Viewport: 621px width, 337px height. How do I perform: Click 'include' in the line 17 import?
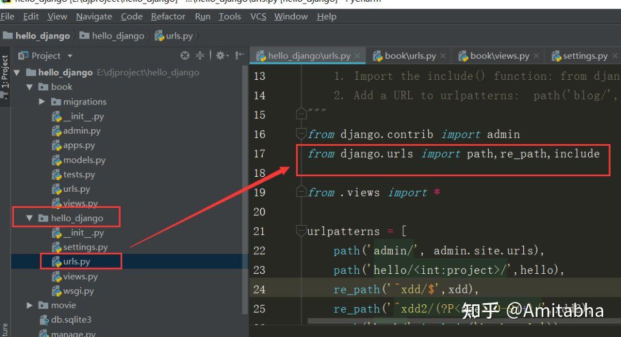tap(577, 153)
